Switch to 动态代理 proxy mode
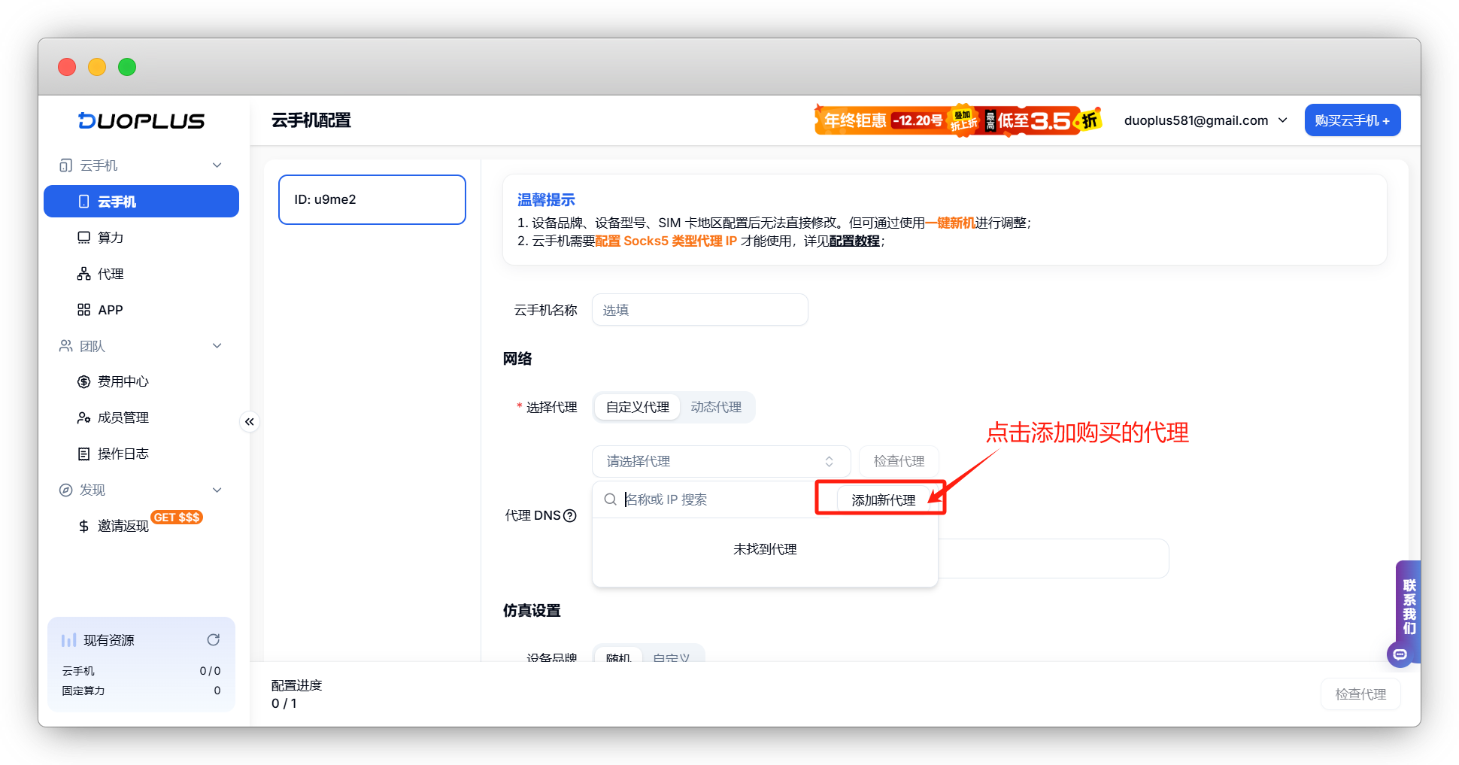Image resolution: width=1459 pixels, height=765 pixels. click(717, 407)
